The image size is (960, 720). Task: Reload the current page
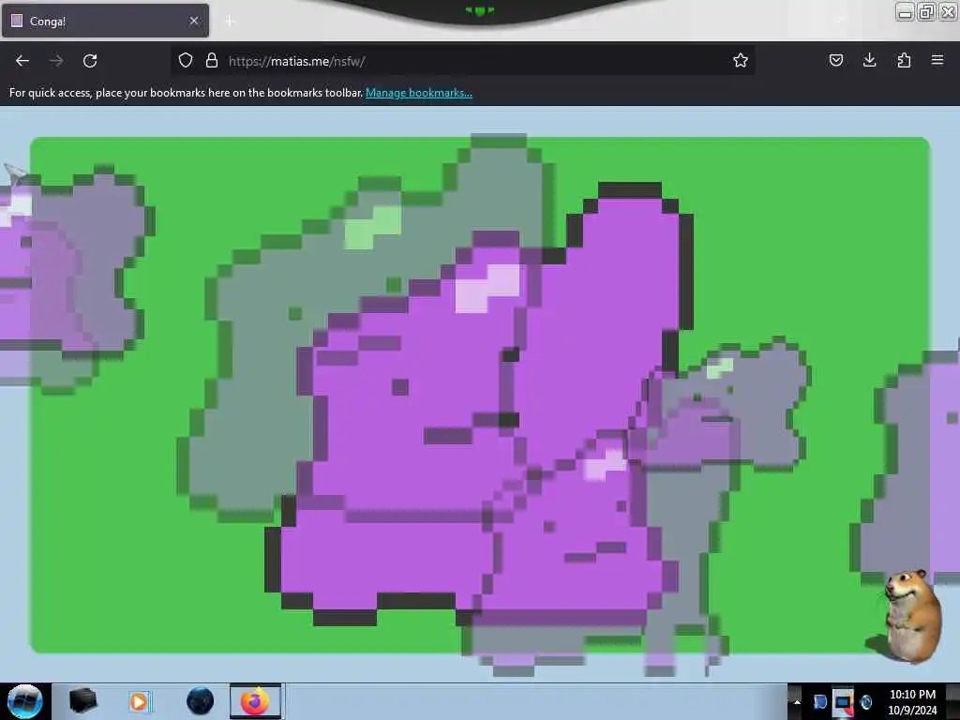(x=90, y=61)
